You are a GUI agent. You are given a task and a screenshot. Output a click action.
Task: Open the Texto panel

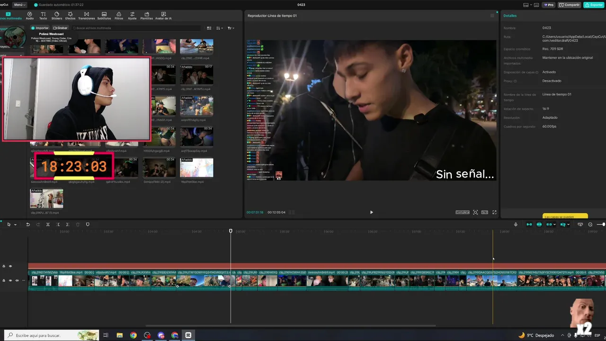tap(43, 16)
